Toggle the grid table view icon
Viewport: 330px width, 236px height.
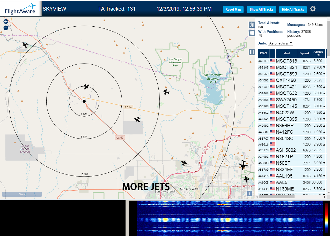point(252,33)
